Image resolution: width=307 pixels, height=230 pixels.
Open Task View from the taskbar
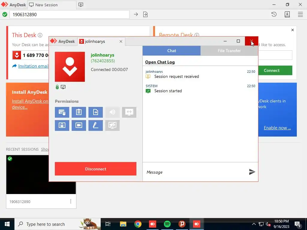(x=108, y=224)
